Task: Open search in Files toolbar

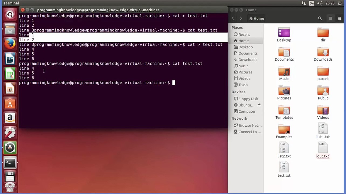Action: pos(320,18)
